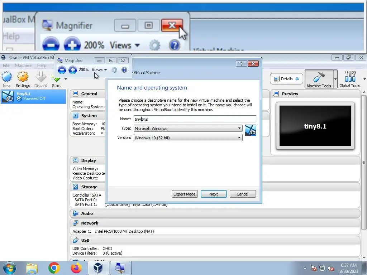367x275 pixels.
Task: Open the Machine menu
Action: pyautogui.click(x=23, y=66)
